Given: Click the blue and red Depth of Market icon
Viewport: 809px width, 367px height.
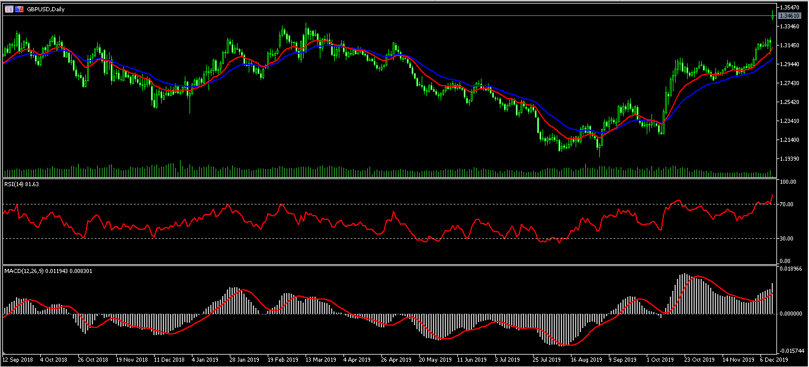Looking at the screenshot, I should (20, 9).
